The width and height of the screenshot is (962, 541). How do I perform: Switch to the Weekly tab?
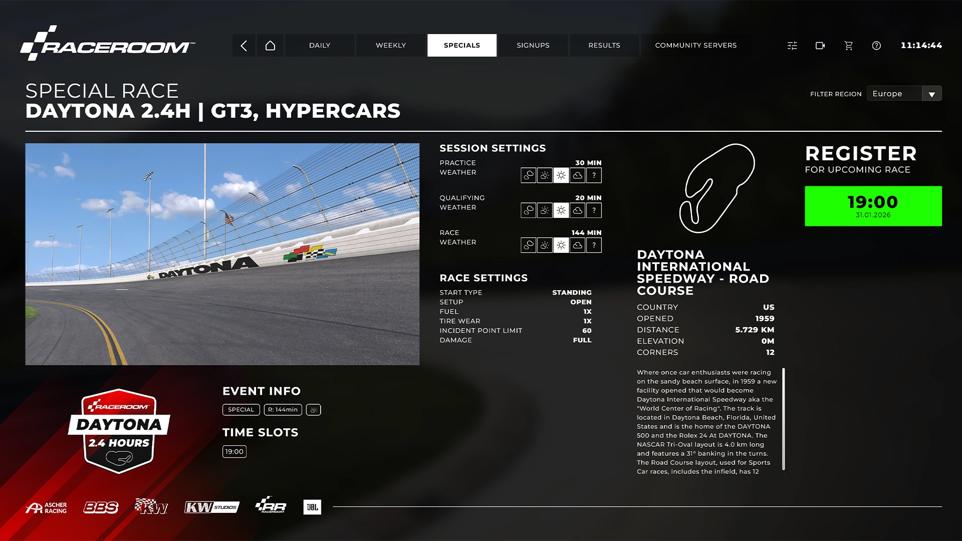(x=391, y=46)
